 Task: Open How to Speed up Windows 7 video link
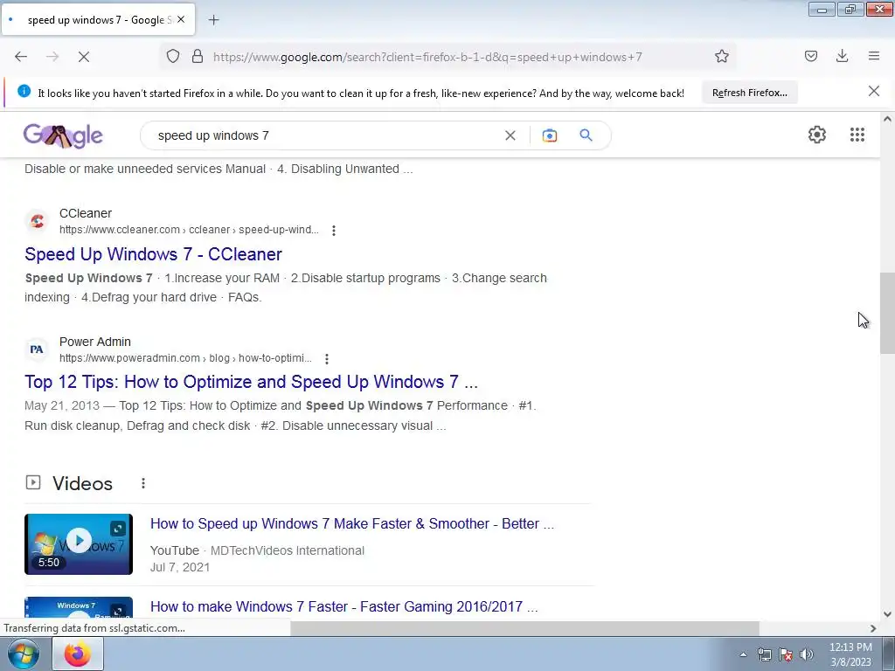[351, 524]
